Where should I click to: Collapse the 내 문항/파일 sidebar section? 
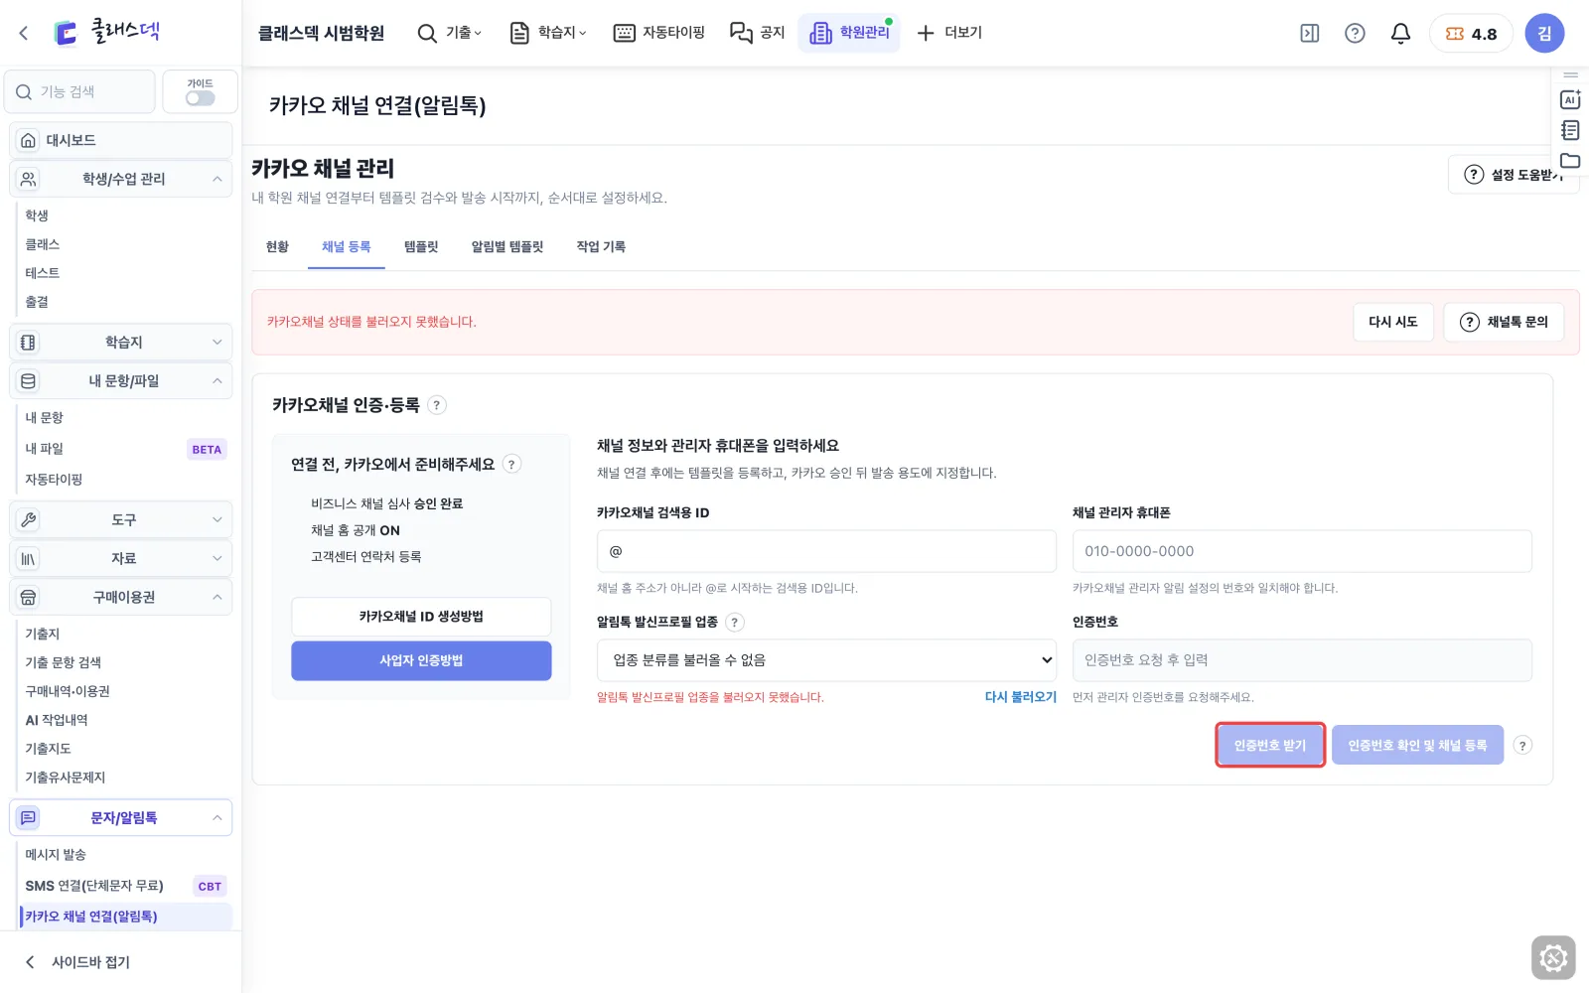(121, 380)
